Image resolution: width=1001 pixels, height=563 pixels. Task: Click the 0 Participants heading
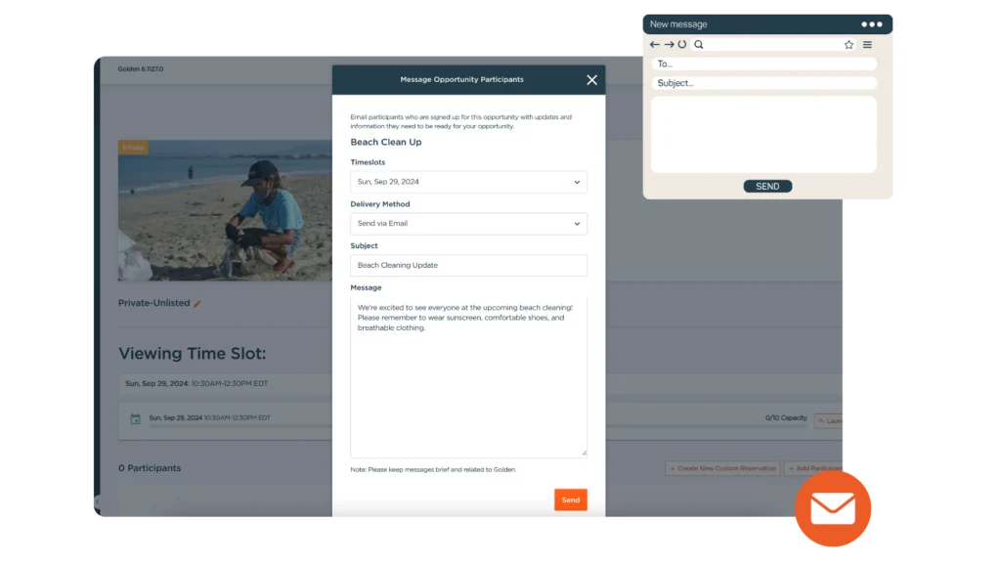pos(150,468)
